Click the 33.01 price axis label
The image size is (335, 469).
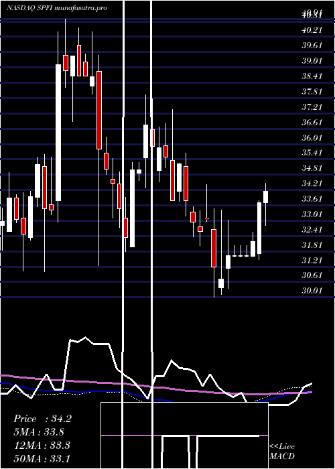(x=312, y=214)
